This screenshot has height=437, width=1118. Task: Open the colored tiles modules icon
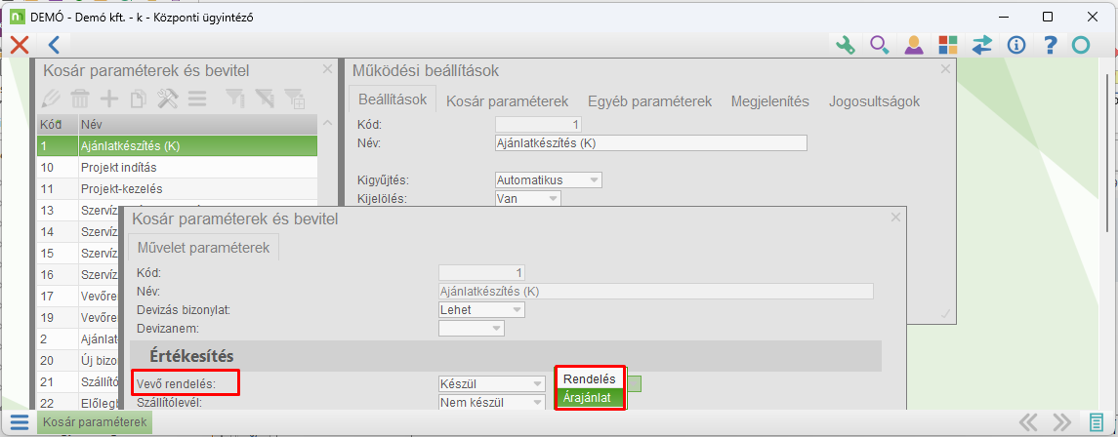coord(947,46)
